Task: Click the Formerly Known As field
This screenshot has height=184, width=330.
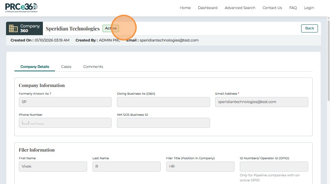Action: [x=65, y=102]
